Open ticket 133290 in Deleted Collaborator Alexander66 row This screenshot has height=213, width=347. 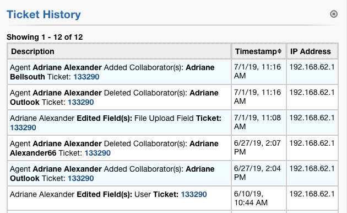coord(97,153)
